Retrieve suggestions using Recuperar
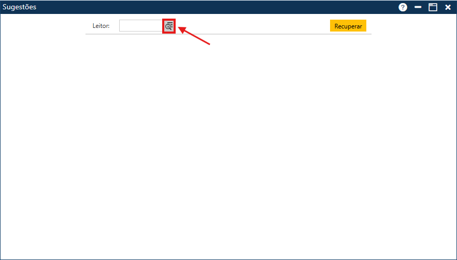This screenshot has height=260, width=457. [x=348, y=26]
